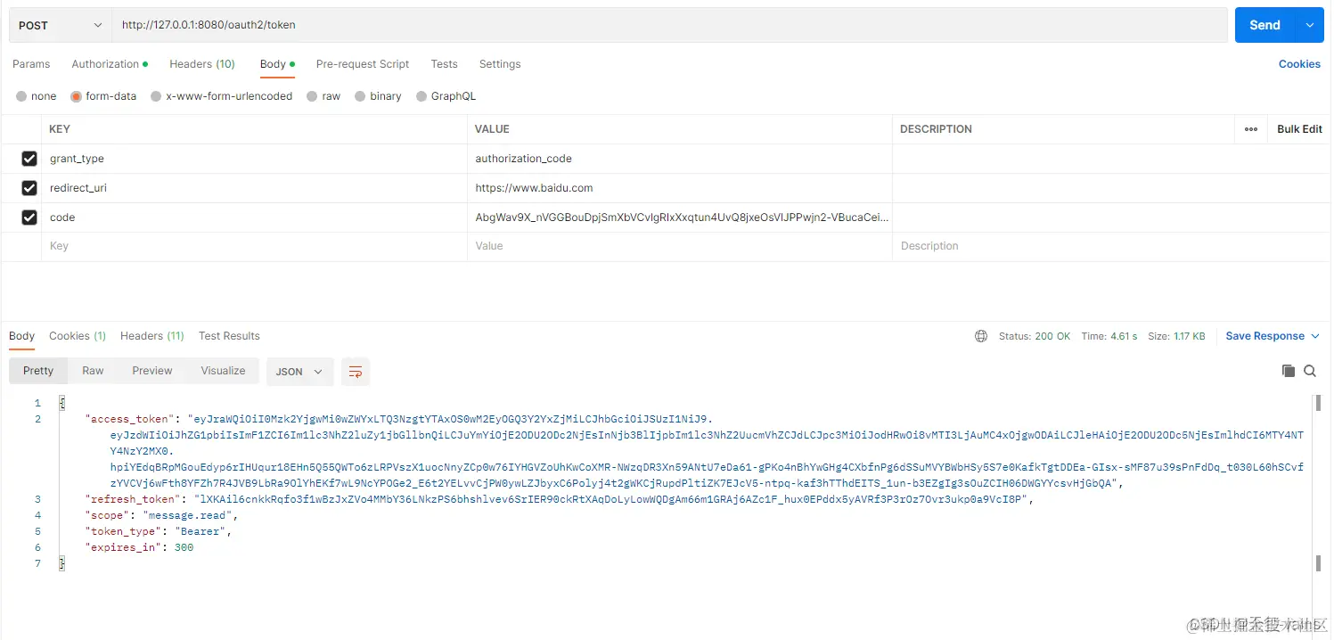
Task: Switch to Preview response view
Action: coord(152,371)
